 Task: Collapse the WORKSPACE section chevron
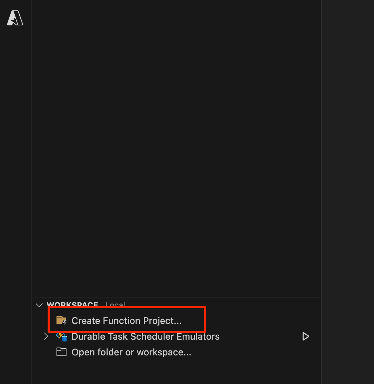39,305
